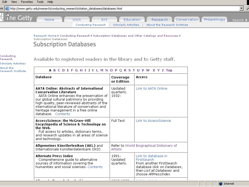
Task: Jump to letter D in alphabet index
Action: click(x=63, y=70)
